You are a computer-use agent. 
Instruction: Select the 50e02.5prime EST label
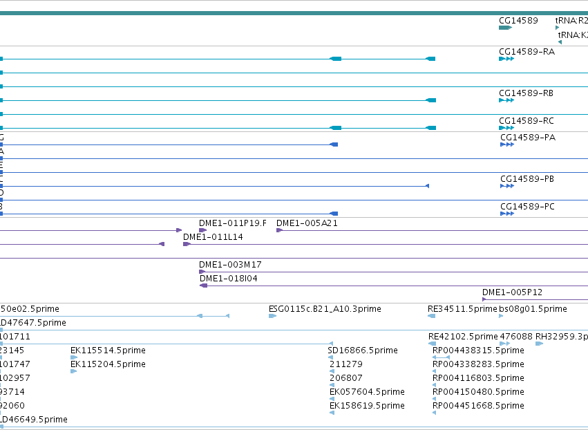(x=30, y=309)
